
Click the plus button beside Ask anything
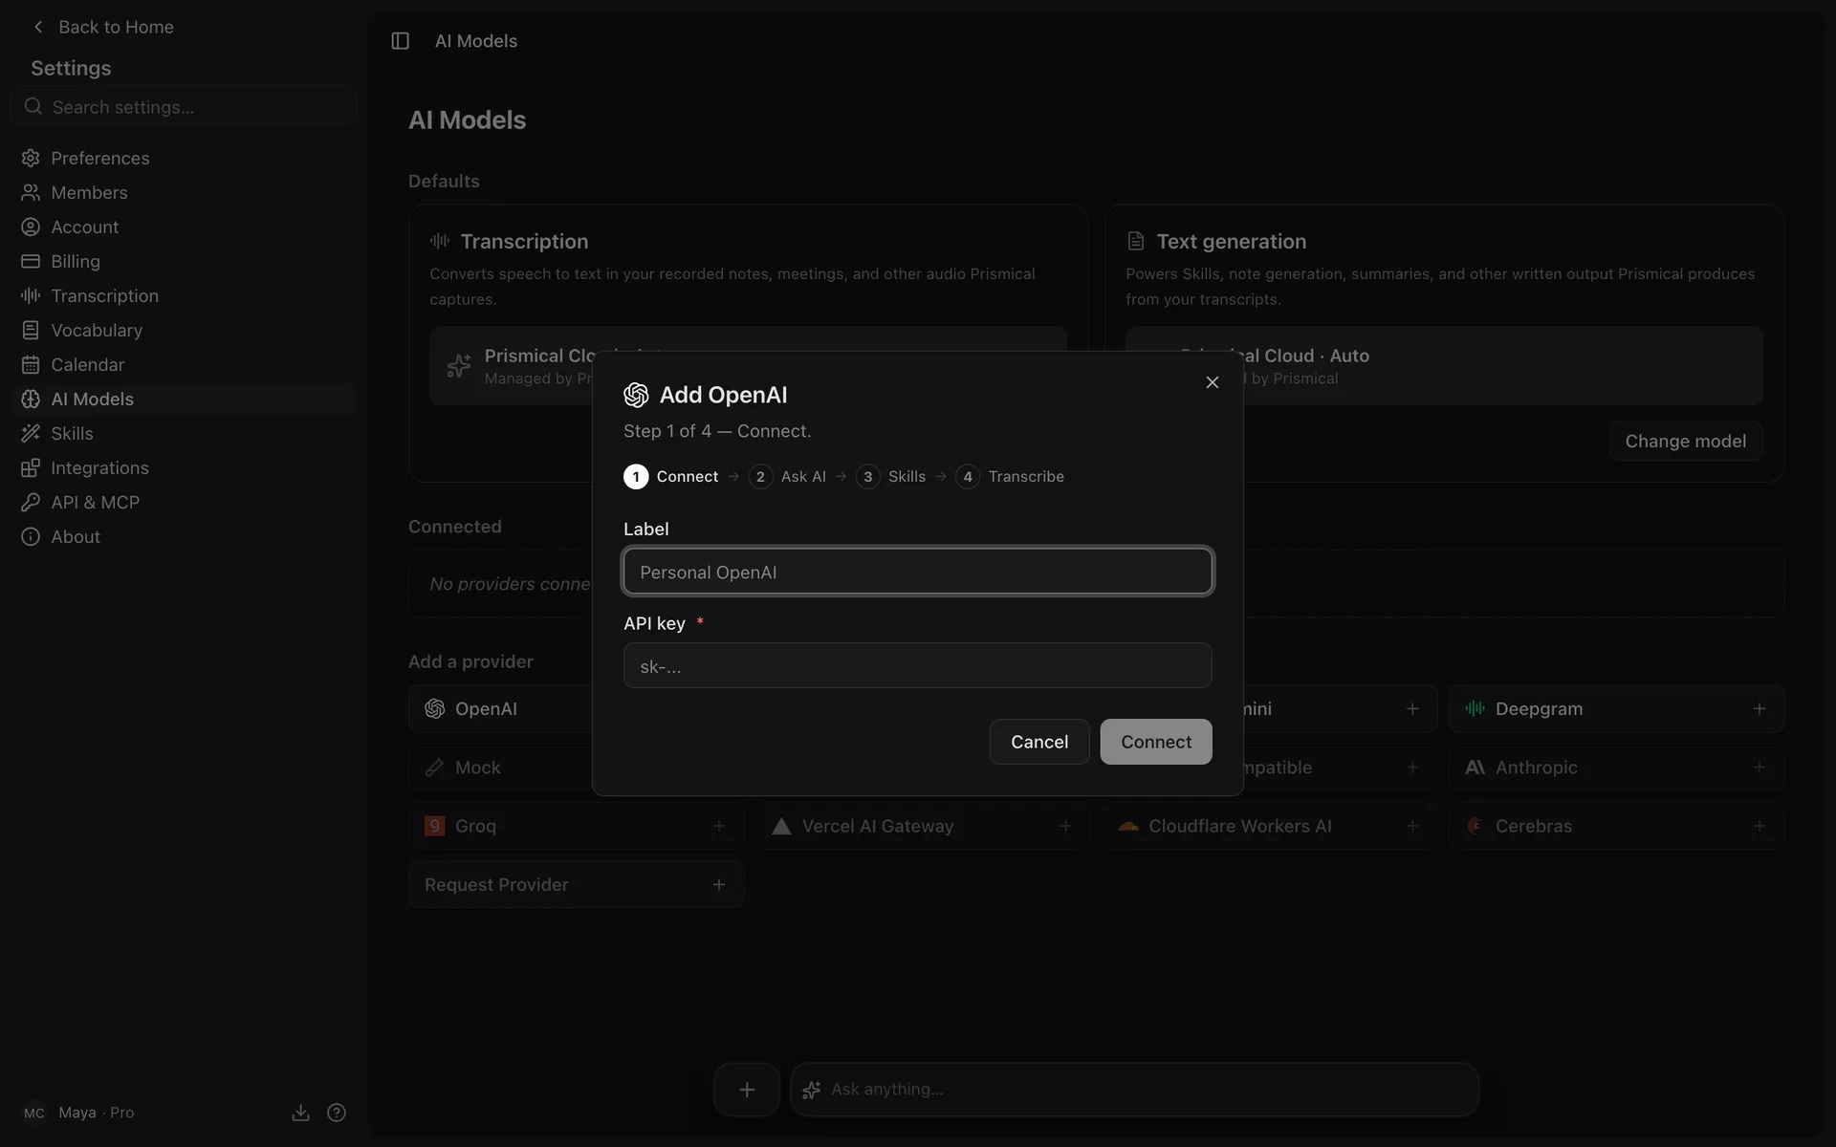point(747,1090)
